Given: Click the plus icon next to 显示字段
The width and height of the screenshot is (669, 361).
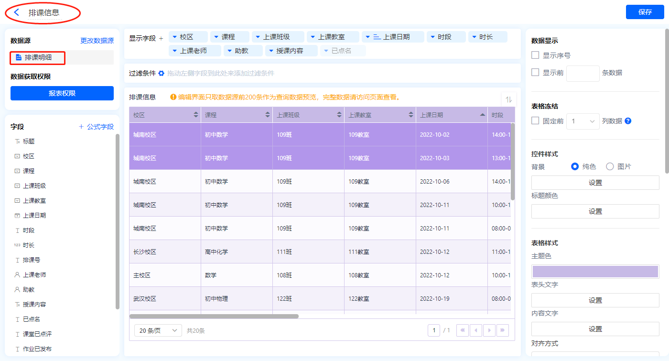Looking at the screenshot, I should pos(161,38).
